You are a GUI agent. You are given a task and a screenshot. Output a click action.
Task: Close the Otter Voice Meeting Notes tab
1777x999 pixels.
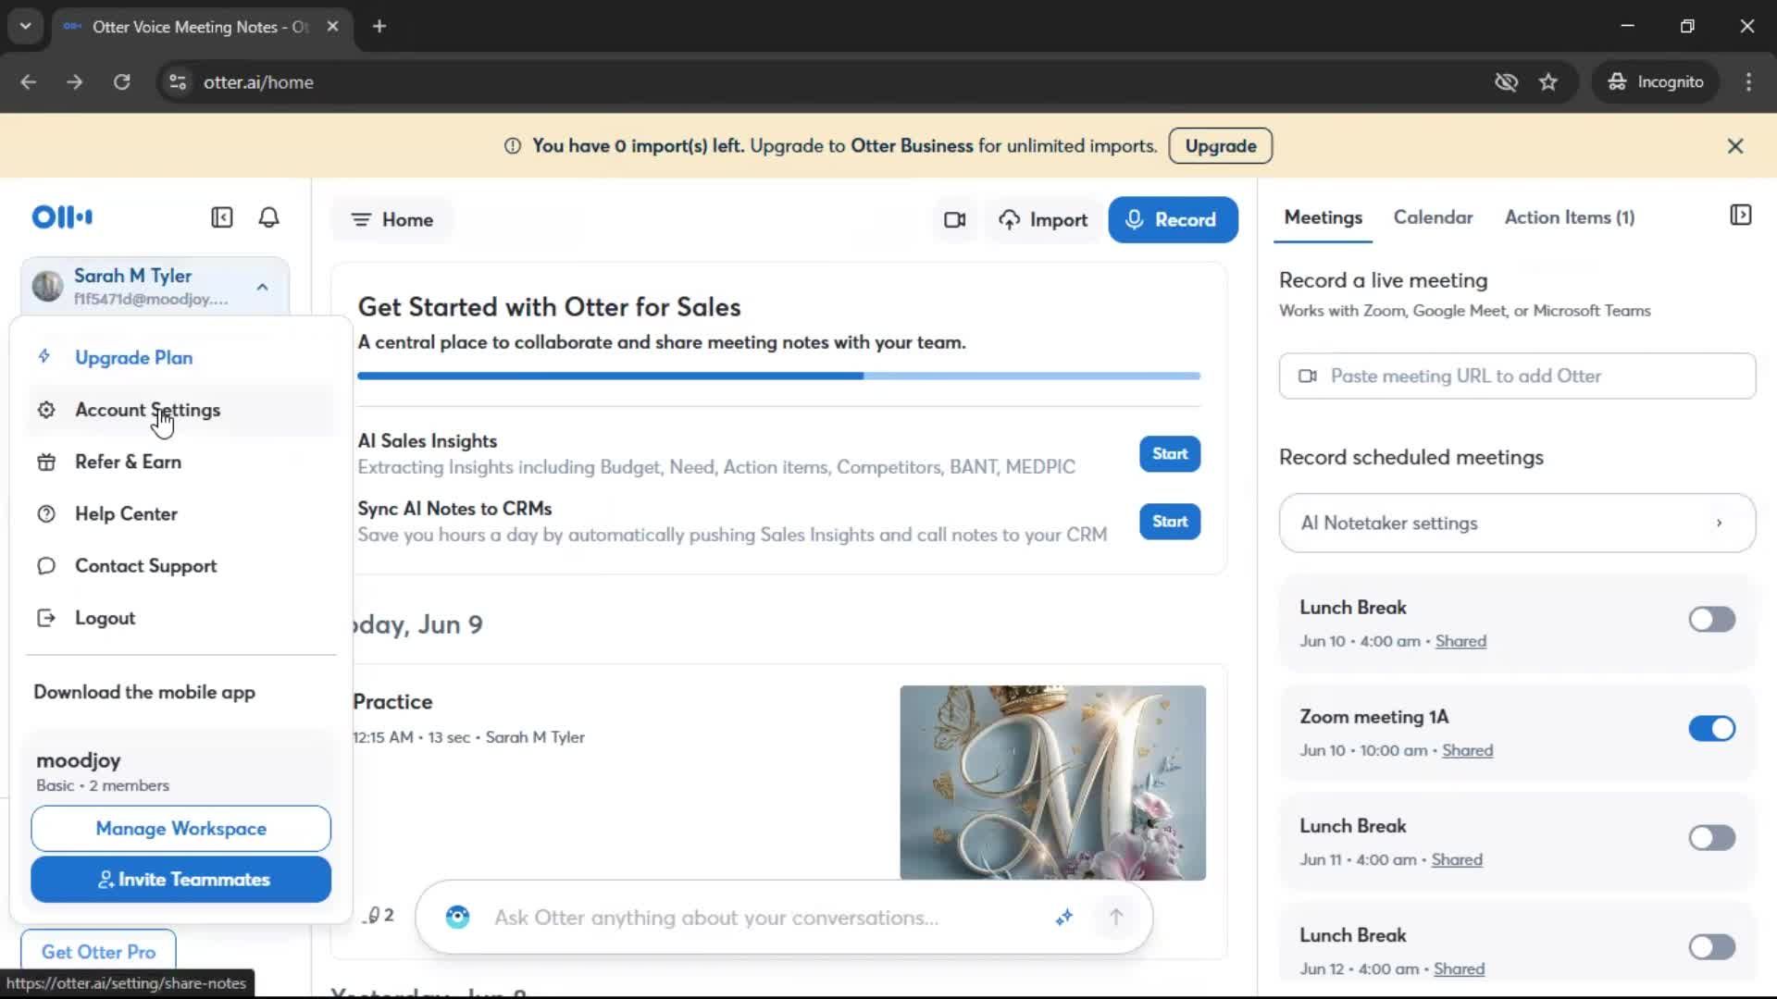(332, 26)
